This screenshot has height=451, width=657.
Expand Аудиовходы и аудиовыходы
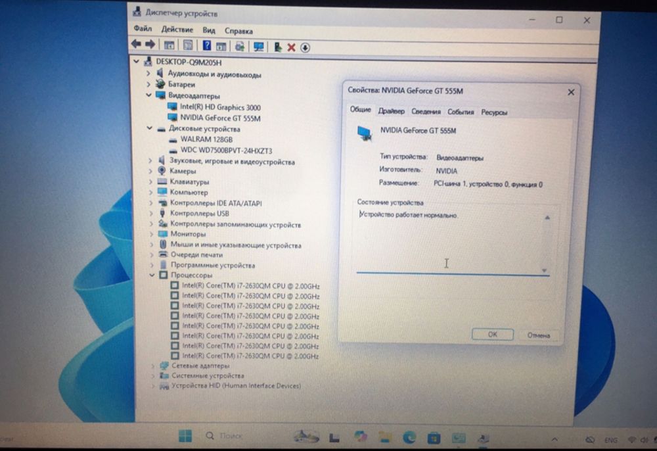[148, 73]
